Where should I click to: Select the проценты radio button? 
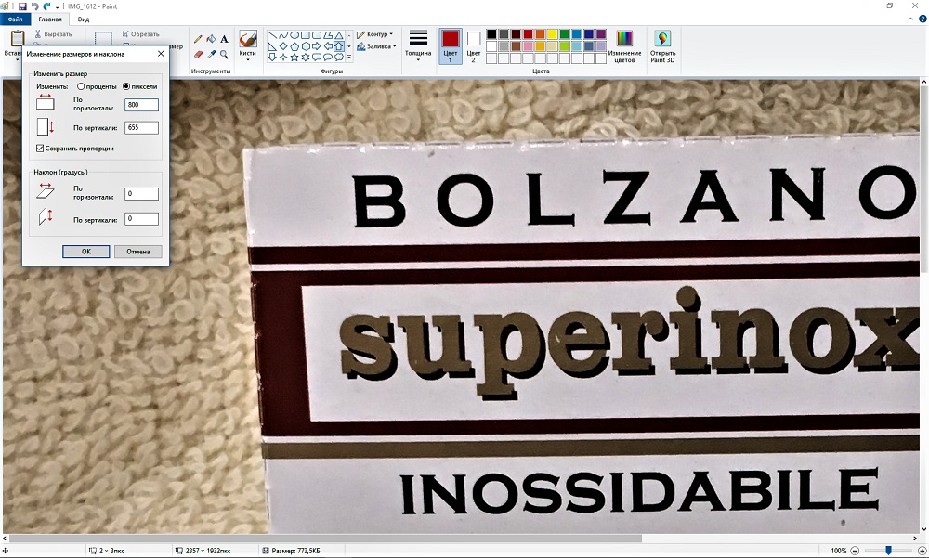(x=81, y=86)
